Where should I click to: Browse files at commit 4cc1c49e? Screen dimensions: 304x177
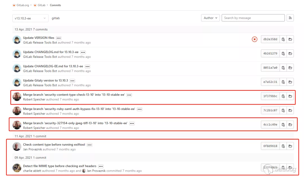pyautogui.click(x=290, y=125)
